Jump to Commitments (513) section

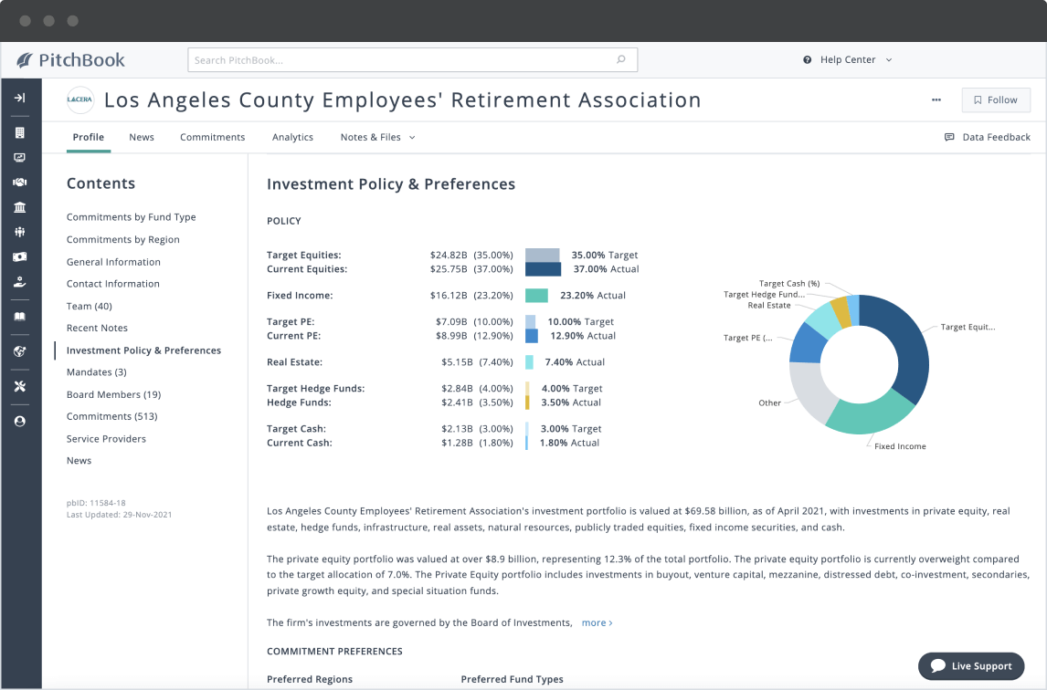pos(112,416)
